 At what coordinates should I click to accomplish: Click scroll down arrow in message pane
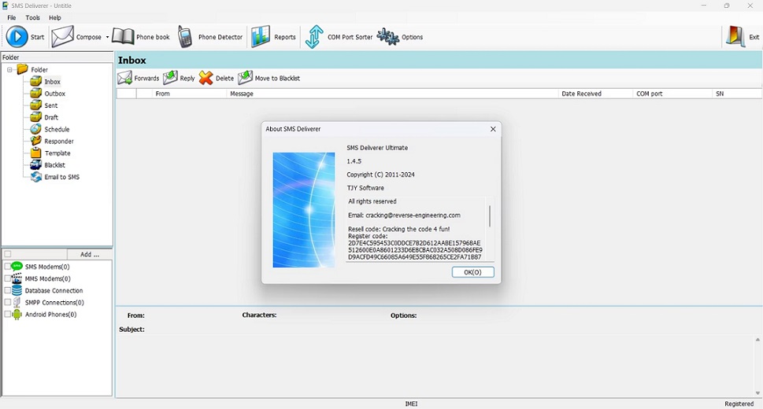tap(757, 393)
